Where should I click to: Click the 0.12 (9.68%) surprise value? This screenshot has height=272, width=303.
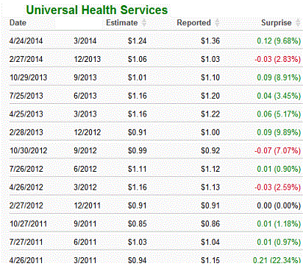(x=279, y=41)
